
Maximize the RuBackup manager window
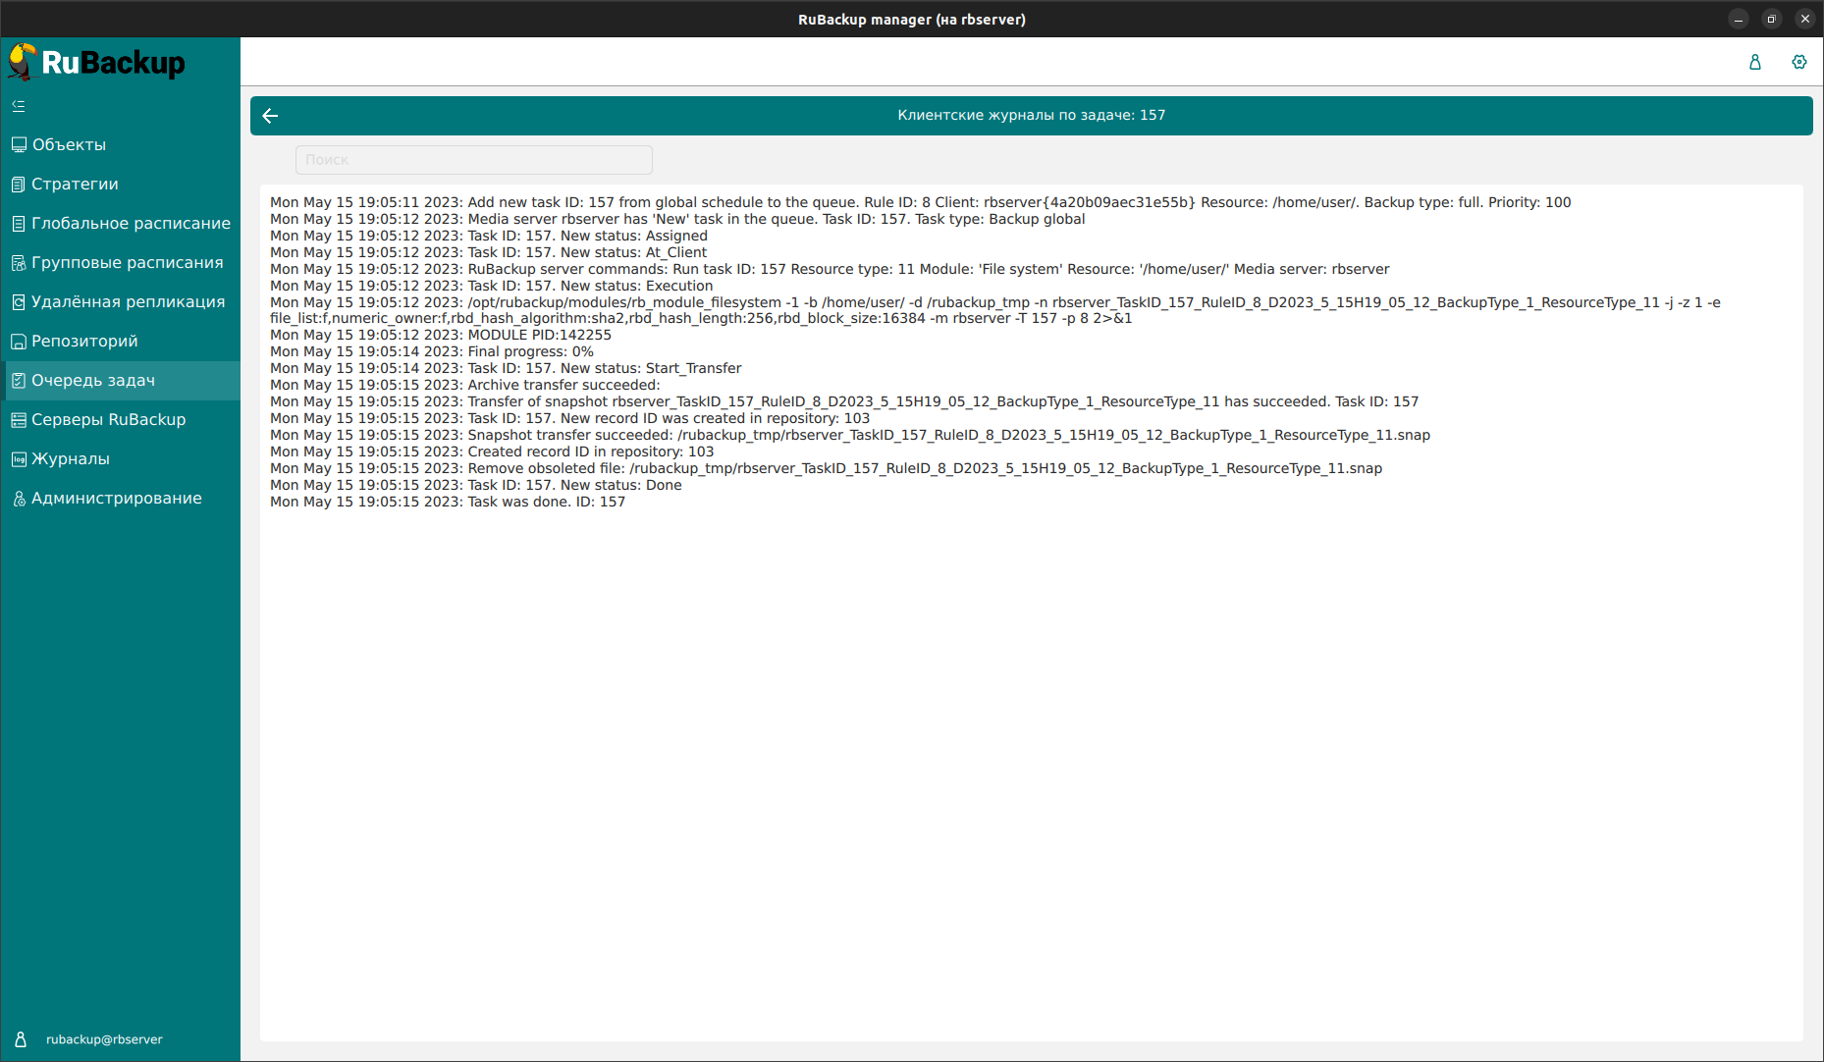[x=1771, y=19]
